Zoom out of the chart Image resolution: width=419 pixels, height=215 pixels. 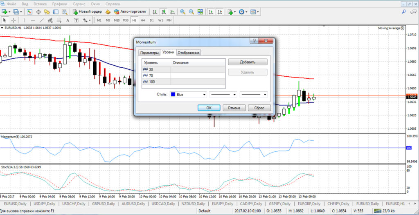pos(191,12)
